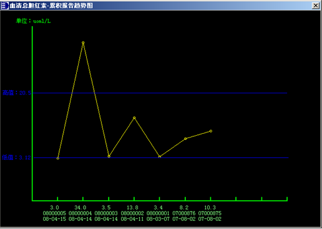Select the 8.2 data point marker
Image resolution: width=322 pixels, height=229 pixels.
[x=185, y=139]
